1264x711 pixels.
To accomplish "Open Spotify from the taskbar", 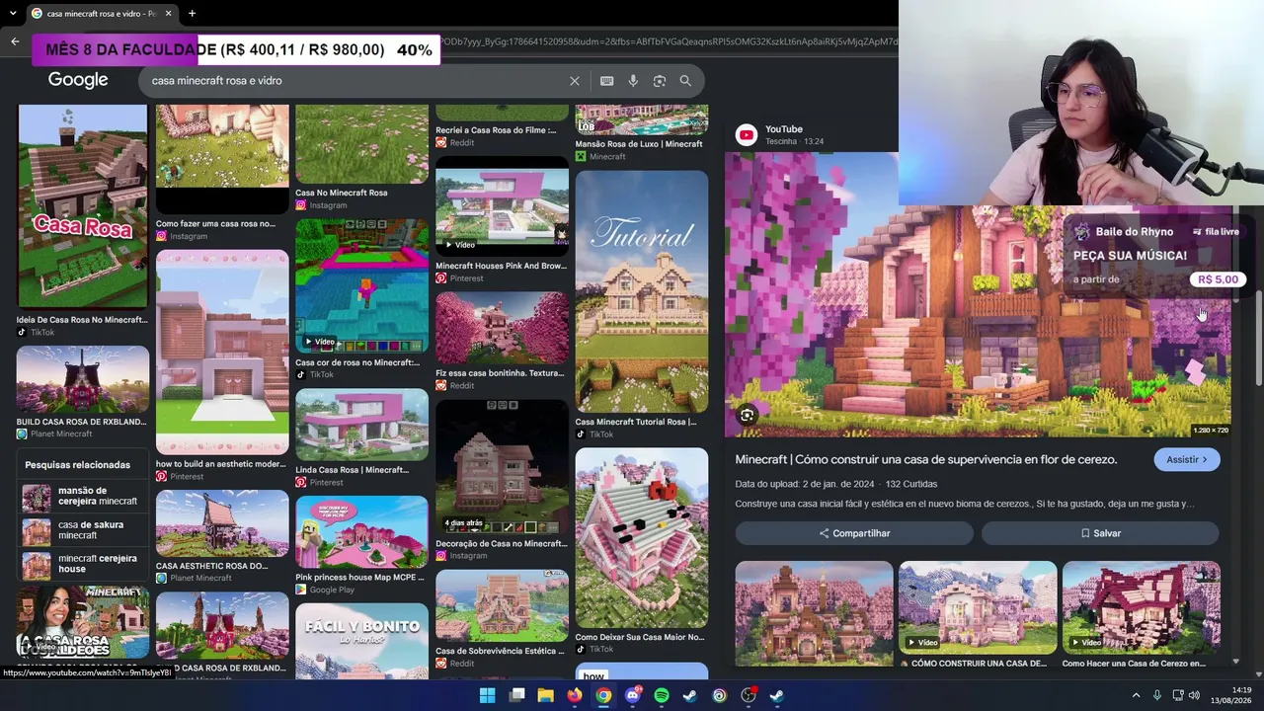I will click(662, 696).
